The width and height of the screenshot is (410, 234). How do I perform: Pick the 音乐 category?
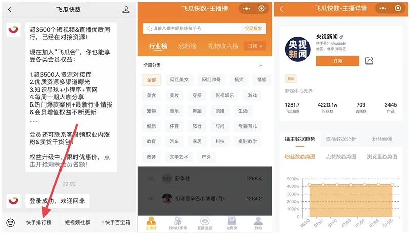click(174, 111)
